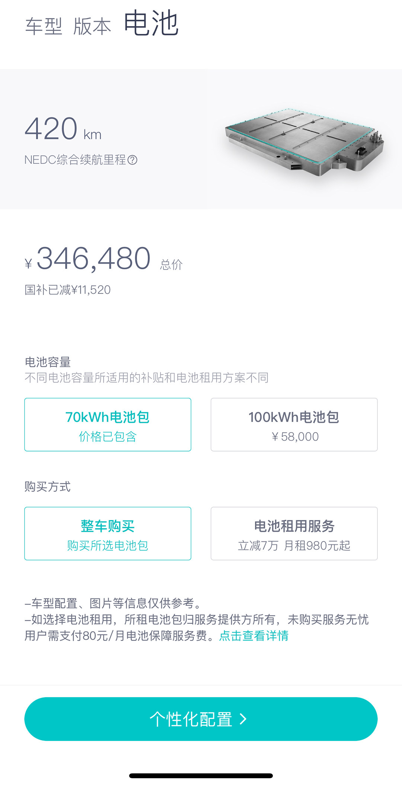
Task: Select 整车购买 purchase method
Action: point(108,534)
